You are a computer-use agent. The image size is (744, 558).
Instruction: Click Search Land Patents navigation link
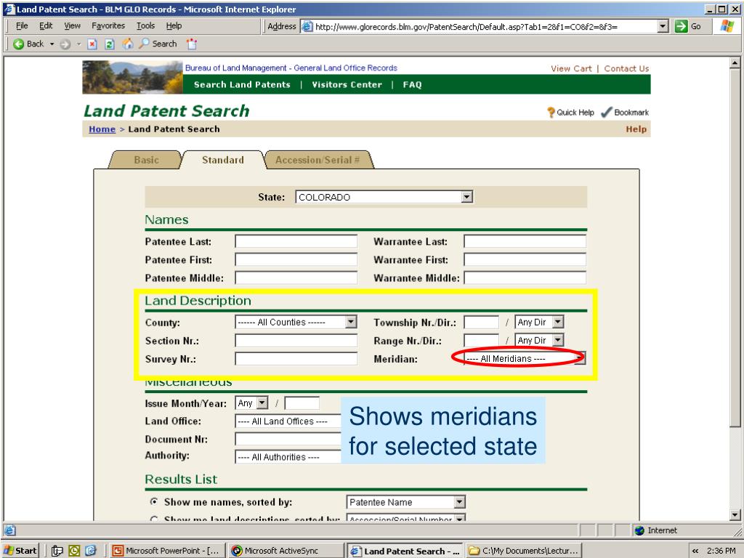(x=242, y=84)
